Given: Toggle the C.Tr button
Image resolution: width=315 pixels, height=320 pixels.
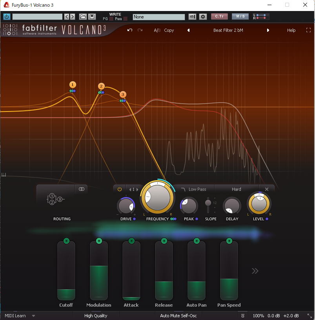Looking at the screenshot, I should (x=219, y=16).
